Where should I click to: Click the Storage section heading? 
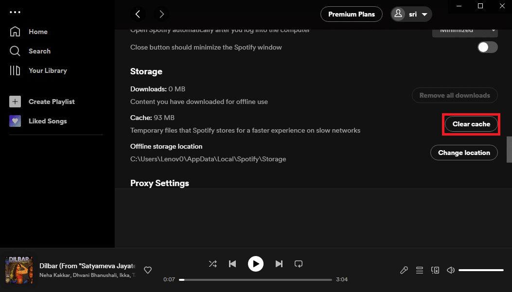point(146,71)
